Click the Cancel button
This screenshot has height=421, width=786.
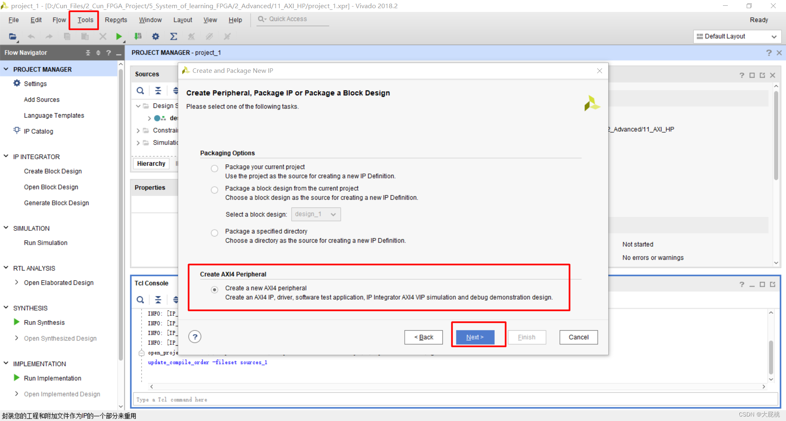pyautogui.click(x=578, y=337)
